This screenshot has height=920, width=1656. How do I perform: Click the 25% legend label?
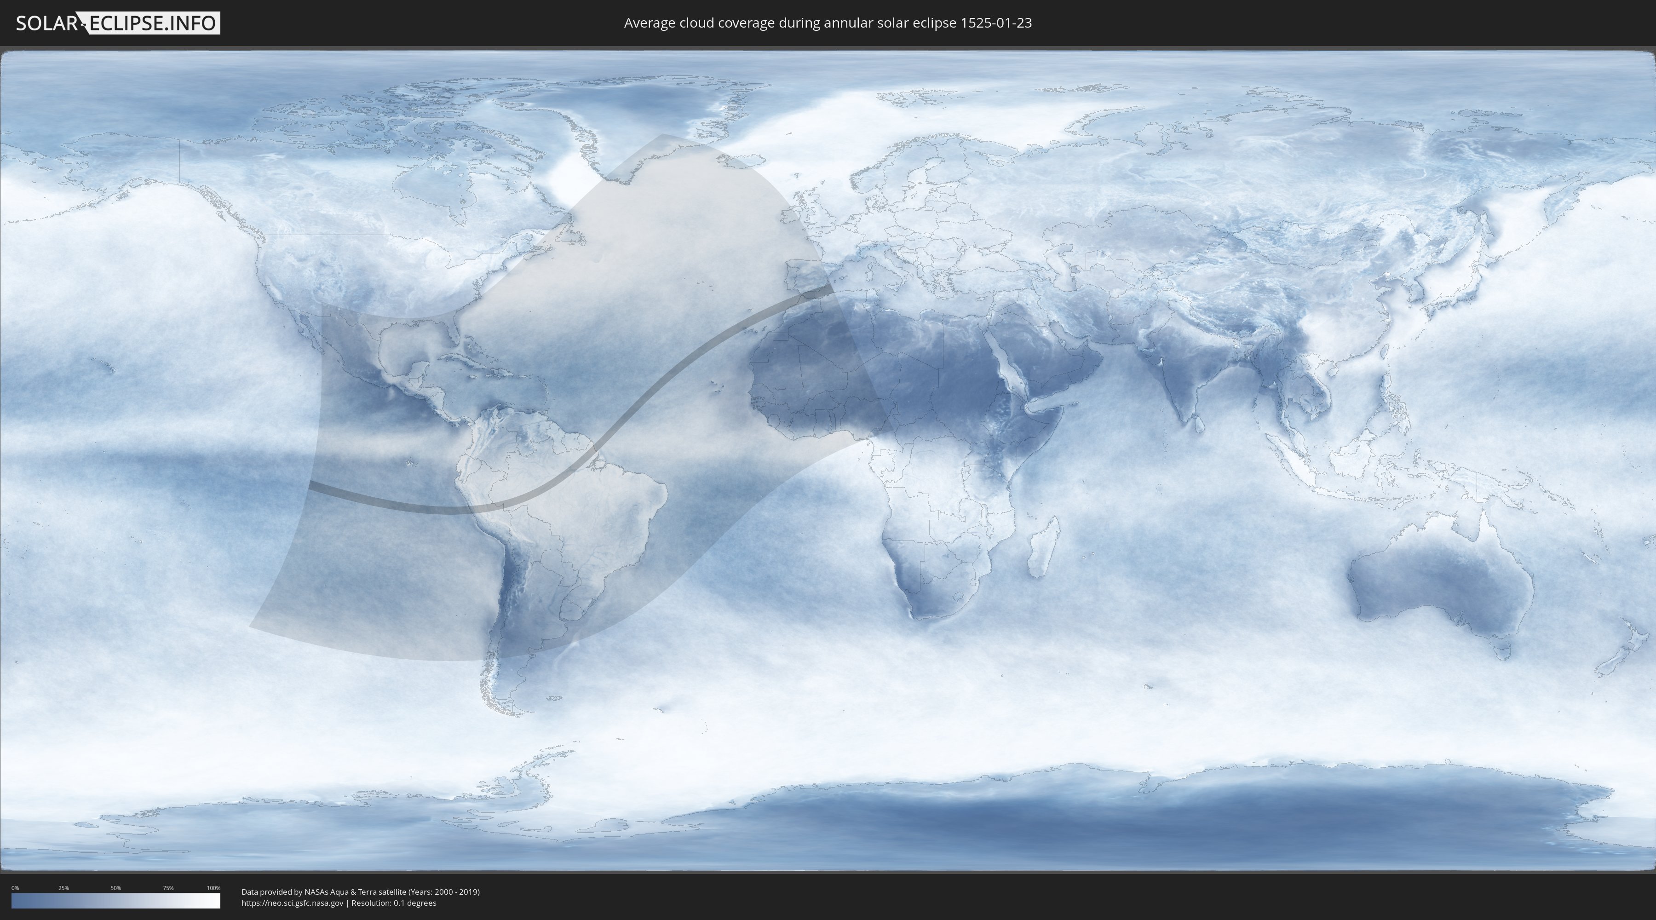click(x=63, y=888)
